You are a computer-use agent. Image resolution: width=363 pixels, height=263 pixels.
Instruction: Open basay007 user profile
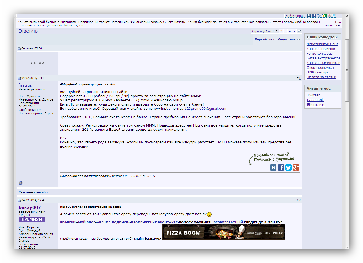tap(30, 207)
